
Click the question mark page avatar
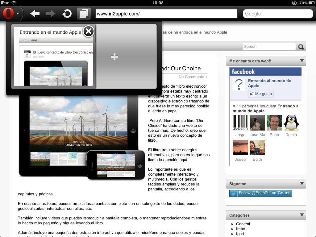[239, 85]
